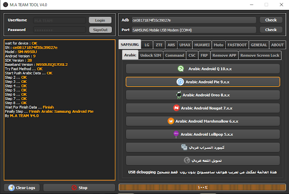Close the M.A TEAM TOOL window
Image resolution: width=289 pixels, height=194 pixels.
click(281, 5)
